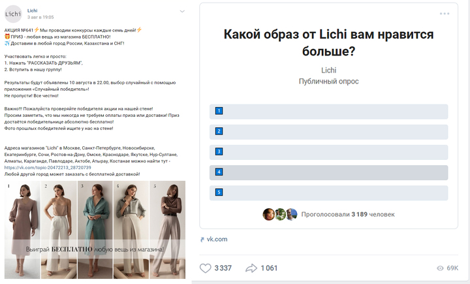Open the five-outfit promo image
The width and height of the screenshot is (470, 284).
pos(95,230)
